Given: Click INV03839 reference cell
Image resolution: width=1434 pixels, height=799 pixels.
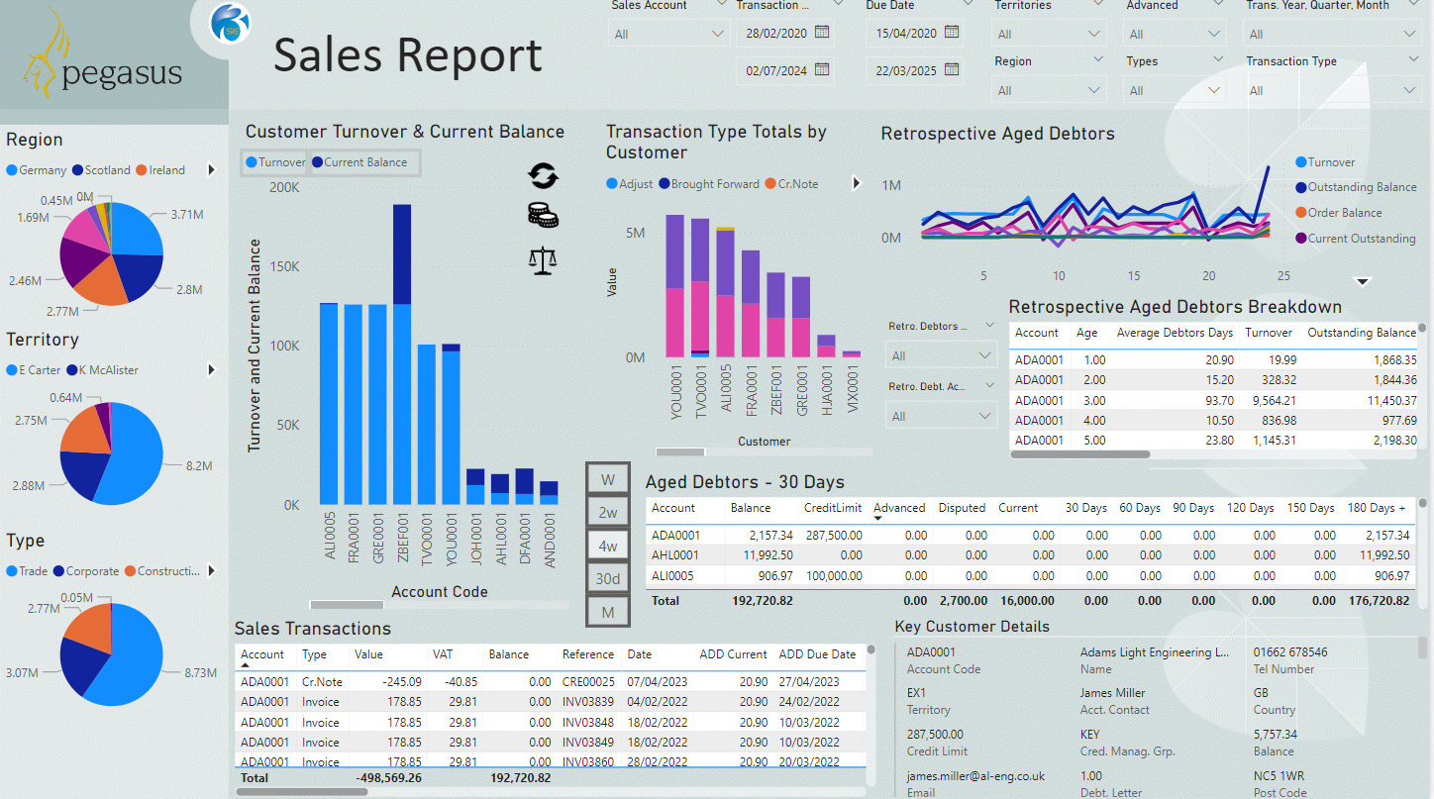Looking at the screenshot, I should 588,702.
